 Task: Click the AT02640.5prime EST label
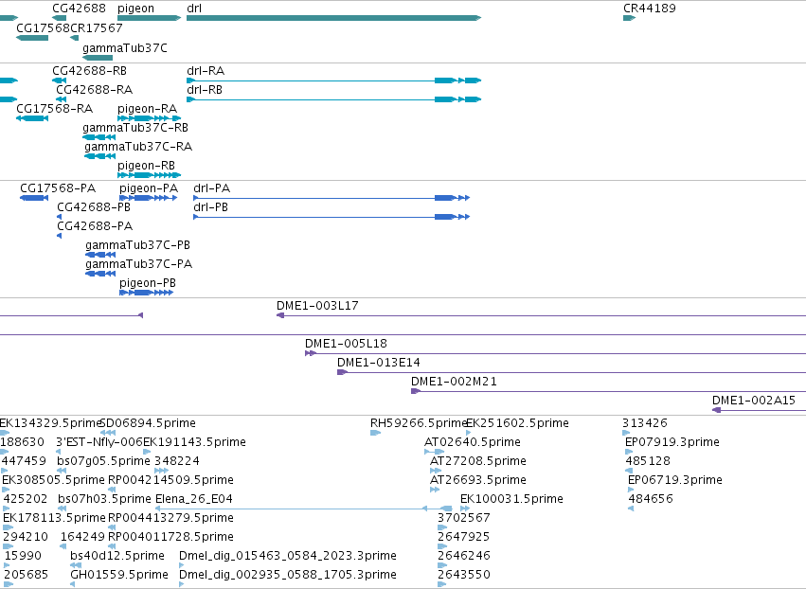point(473,442)
